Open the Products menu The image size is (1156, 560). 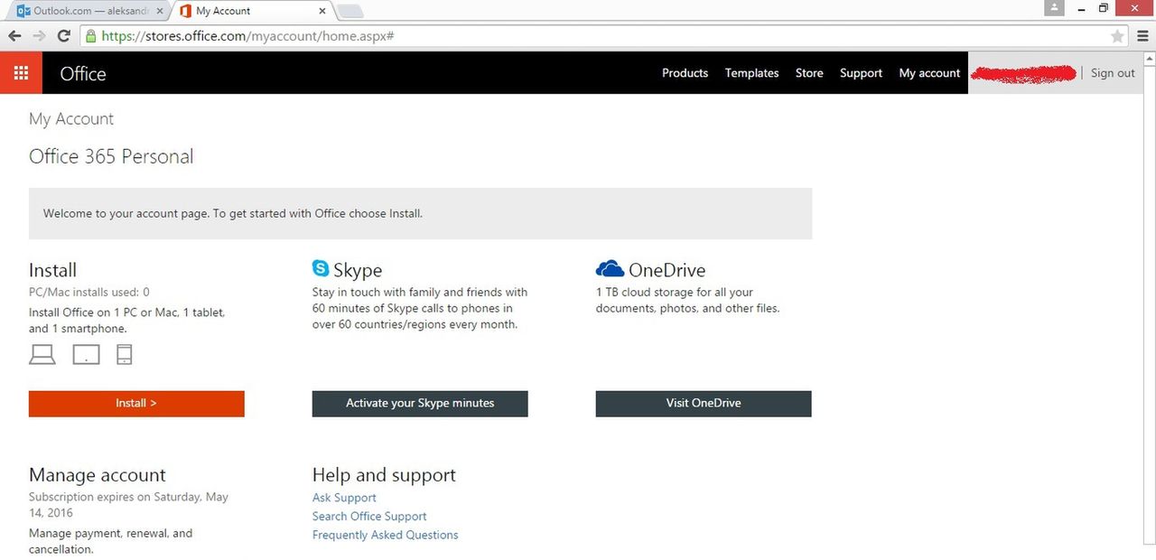[685, 73]
